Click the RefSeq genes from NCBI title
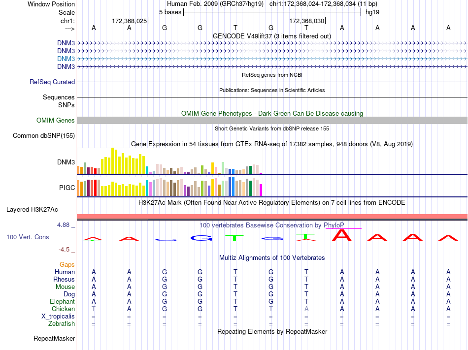Viewport: 468px width, 350px height. pyautogui.click(x=272, y=75)
